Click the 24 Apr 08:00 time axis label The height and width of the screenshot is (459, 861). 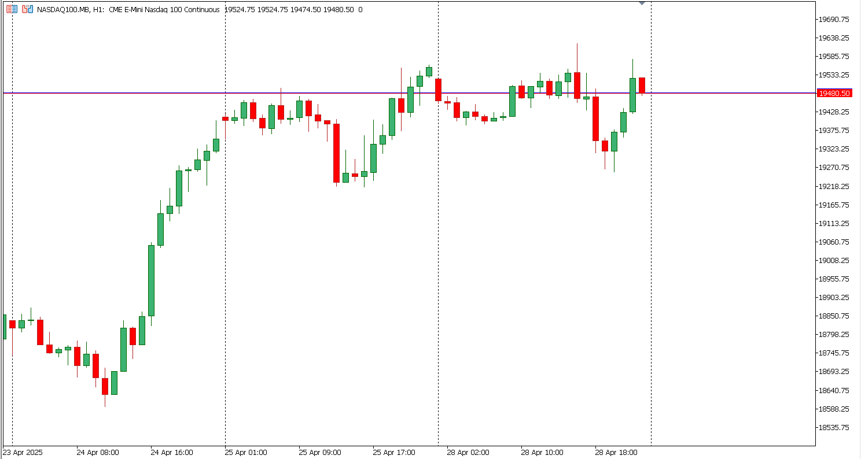point(98,452)
